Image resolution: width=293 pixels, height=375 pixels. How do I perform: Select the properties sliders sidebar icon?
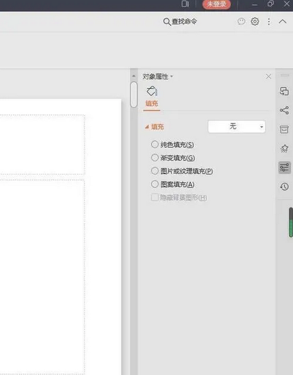pyautogui.click(x=284, y=167)
